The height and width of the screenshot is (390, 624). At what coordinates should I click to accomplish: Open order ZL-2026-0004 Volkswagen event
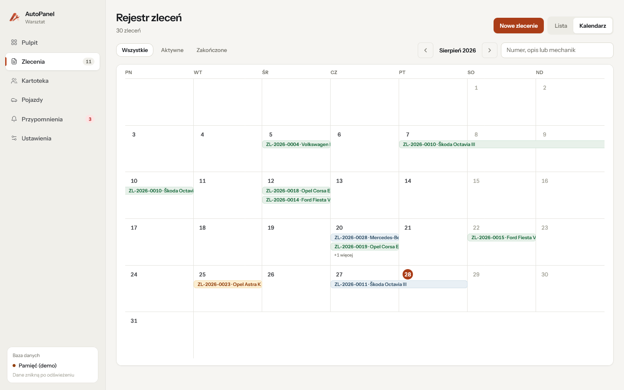(296, 144)
